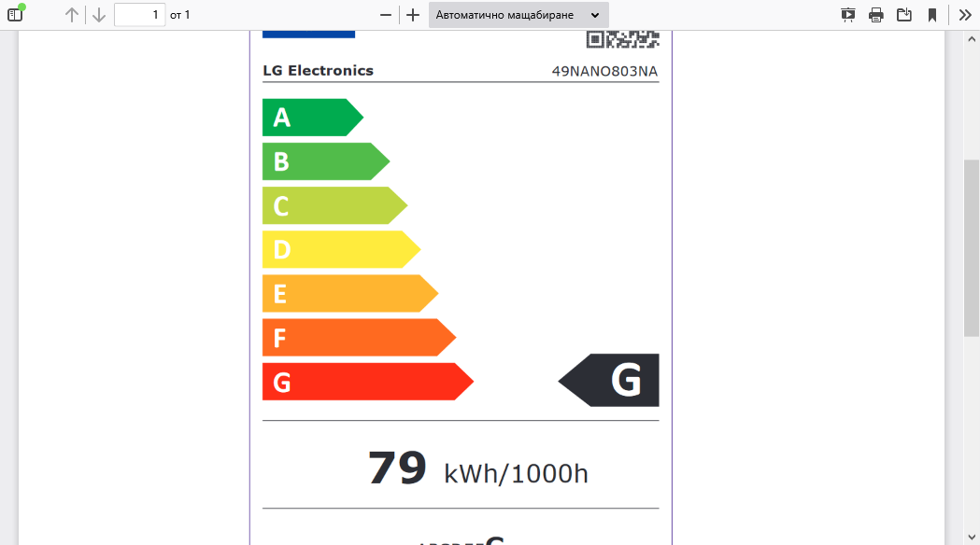The height and width of the screenshot is (545, 980).
Task: Click the class B energy arrow
Action: pyautogui.click(x=326, y=161)
